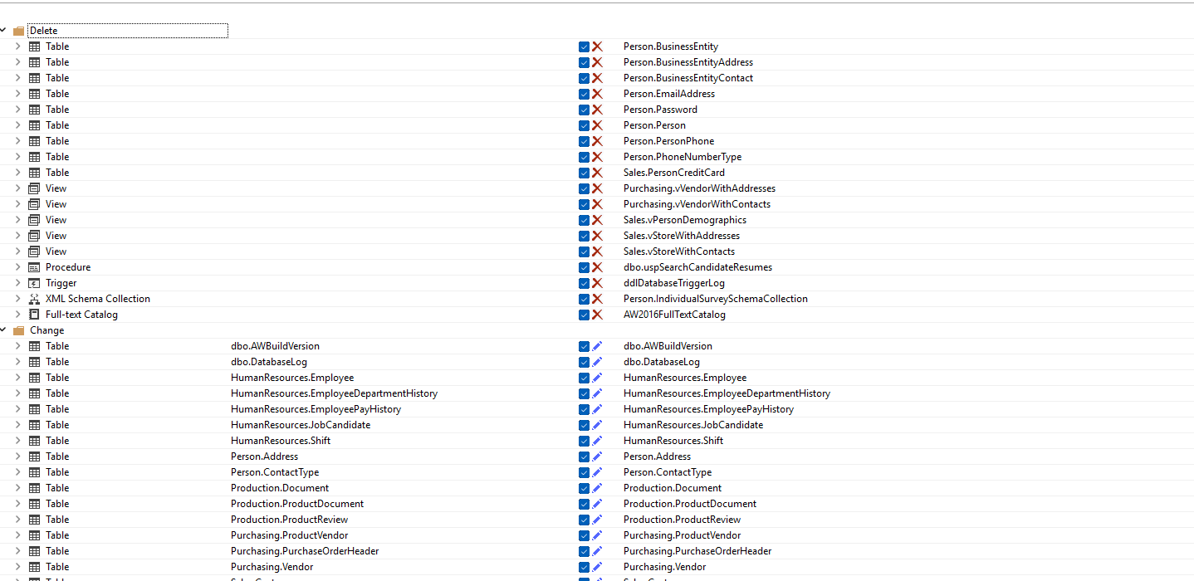Collapse the Change group
The width and height of the screenshot is (1194, 581).
point(3,330)
